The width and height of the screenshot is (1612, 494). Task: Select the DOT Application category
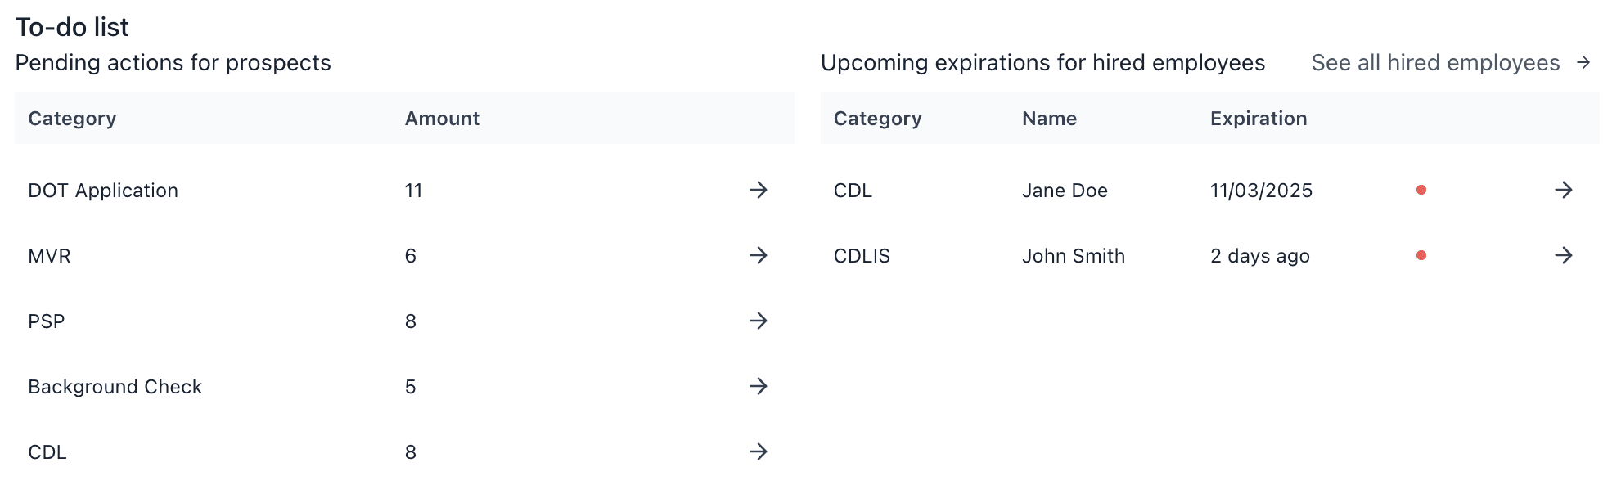(103, 191)
